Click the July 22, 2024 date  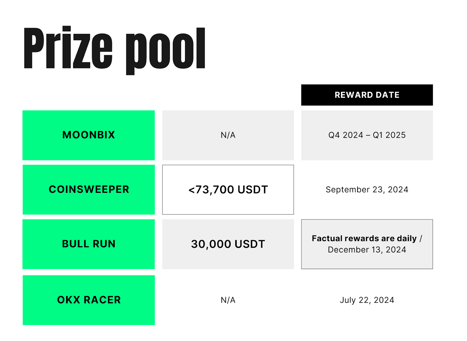click(367, 300)
